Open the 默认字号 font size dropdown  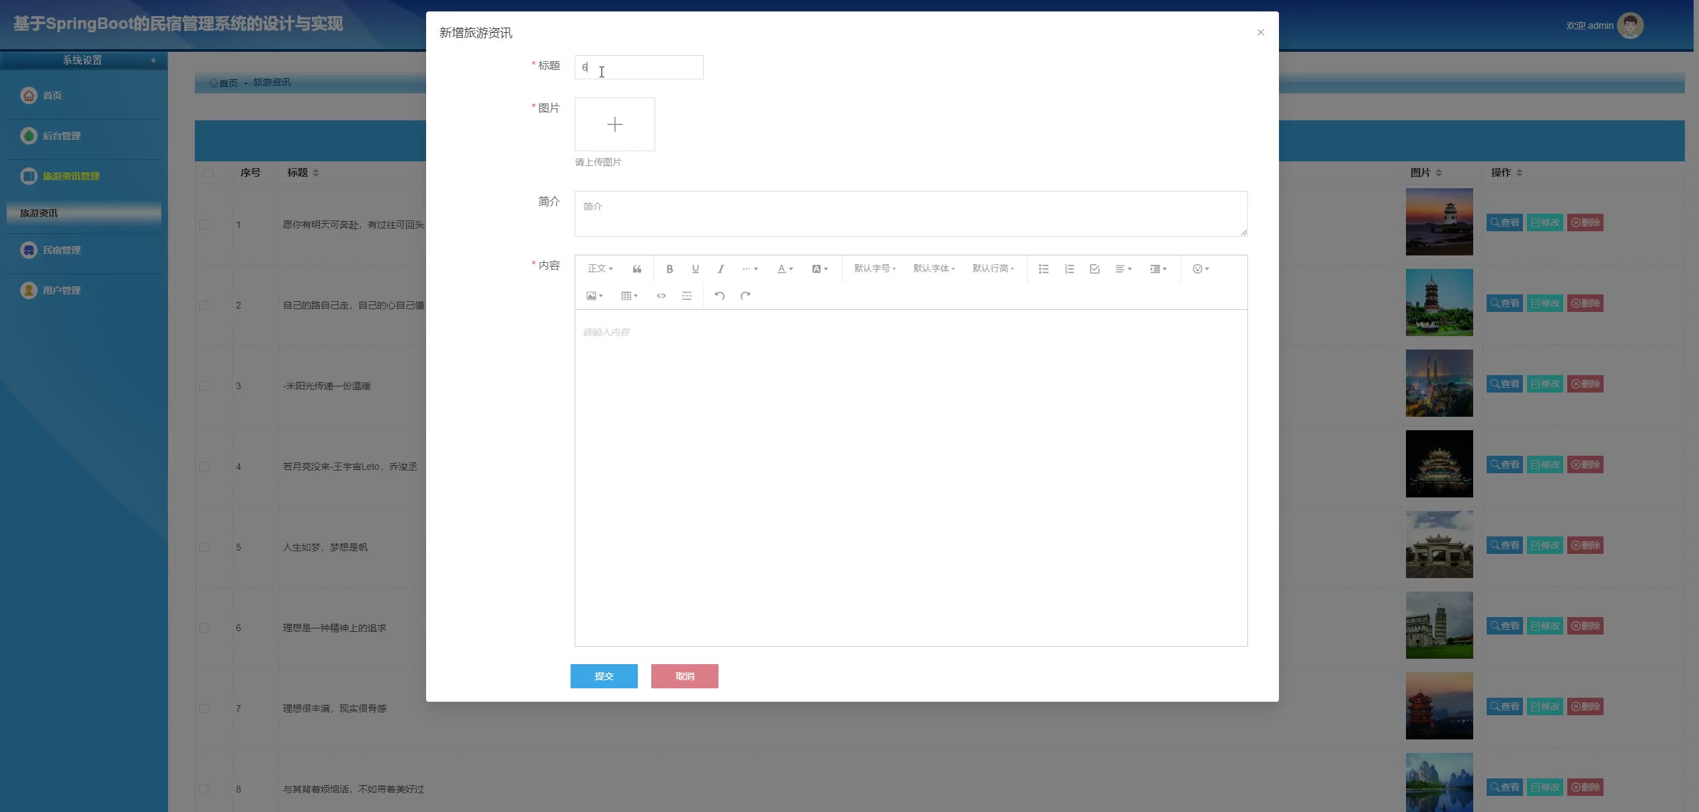[x=874, y=269]
